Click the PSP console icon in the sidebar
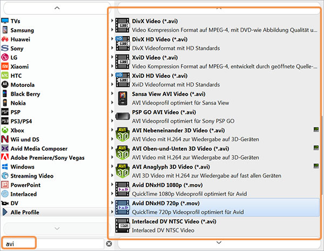Viewport: 324px width, 251px height. pos(5,112)
